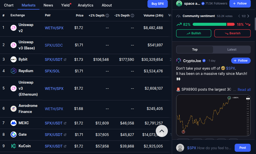Switch feed to Latest posts
Viewport: 256px width, 154px height.
[x=232, y=50]
